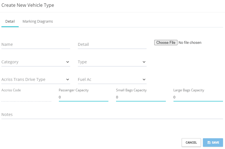The width and height of the screenshot is (225, 149).
Task: Select the Passenger Capacity number field
Action: click(83, 97)
